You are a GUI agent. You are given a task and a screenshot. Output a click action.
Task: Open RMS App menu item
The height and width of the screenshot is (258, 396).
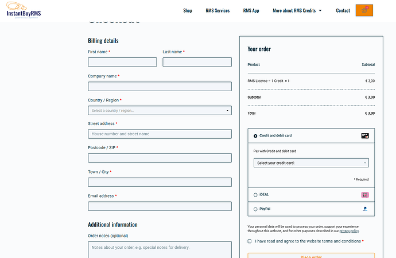pyautogui.click(x=251, y=10)
